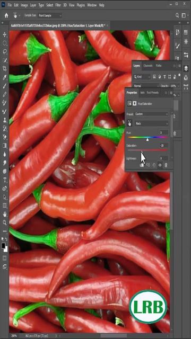Select the Horizontal Type tool
Image resolution: width=191 pixels, height=339 pixels.
point(5,180)
